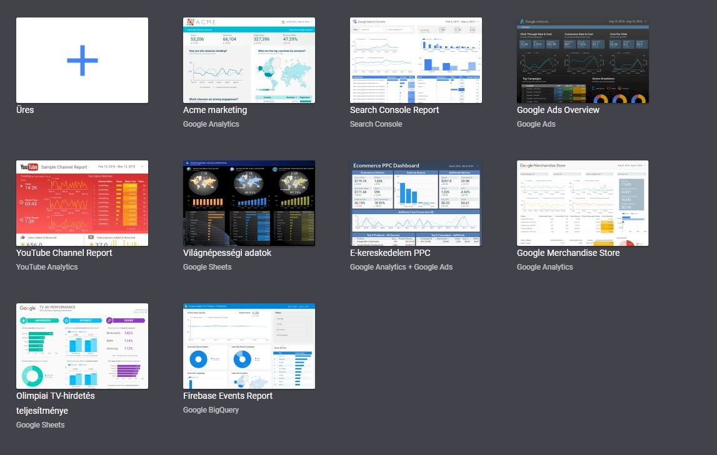The height and width of the screenshot is (455, 717).
Task: Click the blue plus icon for blank report
Action: pos(82,61)
